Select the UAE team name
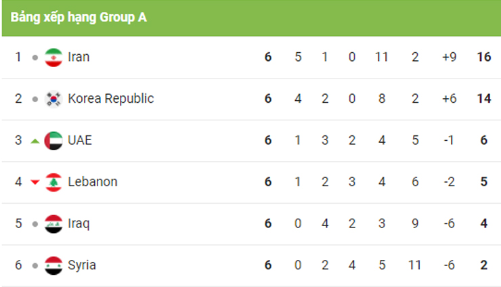This screenshot has width=501, height=287. (79, 140)
